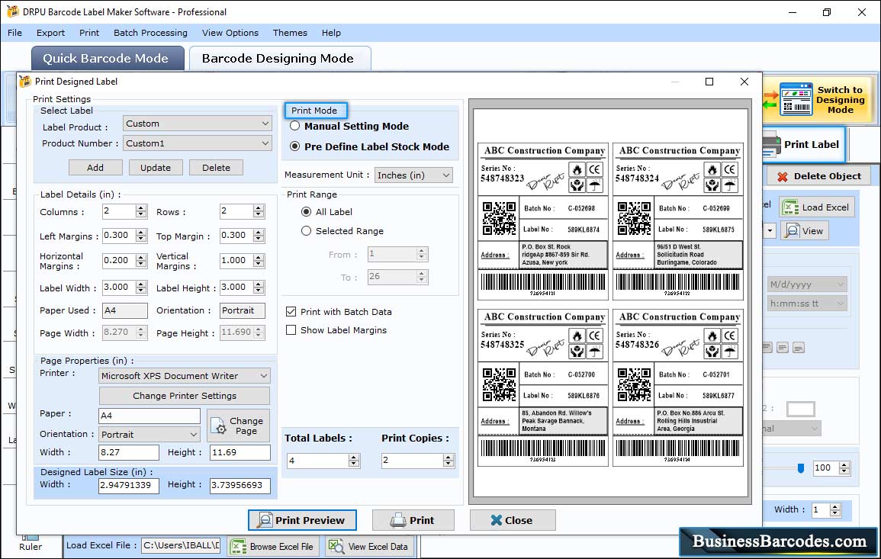
Task: Switch to Barcode Designing Mode tab
Action: [280, 59]
